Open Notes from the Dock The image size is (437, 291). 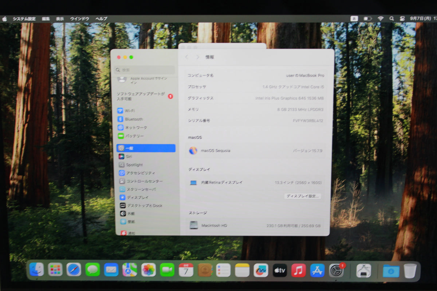point(242,270)
